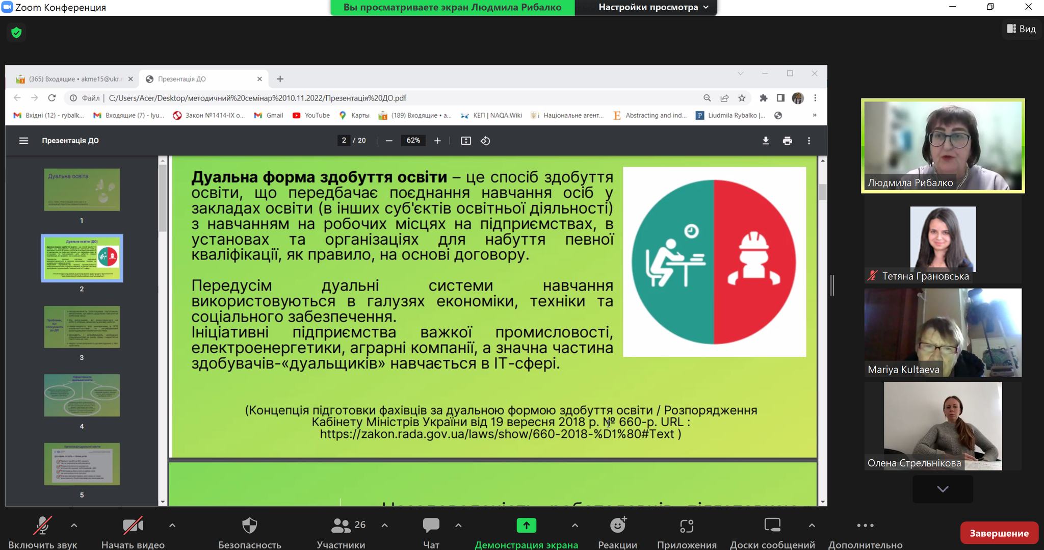Click the browser reload icon

51,98
